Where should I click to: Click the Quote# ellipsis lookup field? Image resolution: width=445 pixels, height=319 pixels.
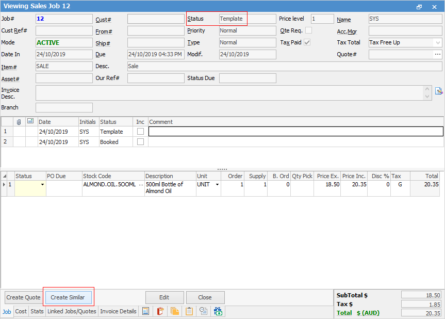point(438,54)
